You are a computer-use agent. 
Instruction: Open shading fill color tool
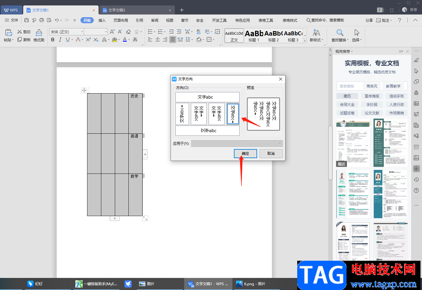199,40
